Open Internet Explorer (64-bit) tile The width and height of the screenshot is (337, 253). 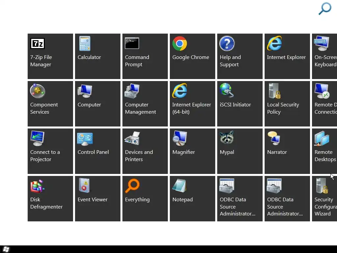tap(193, 104)
